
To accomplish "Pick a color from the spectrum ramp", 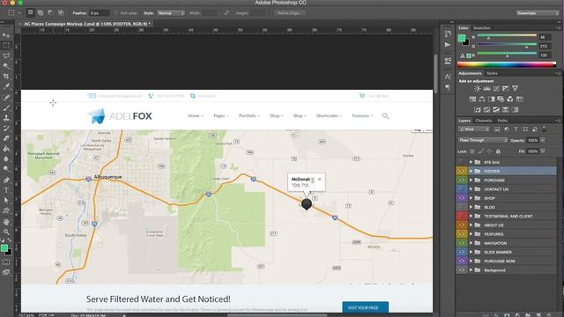I will [507, 64].
